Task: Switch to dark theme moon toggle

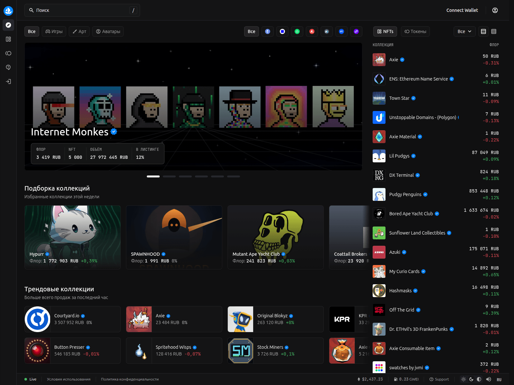Action: pyautogui.click(x=471, y=379)
